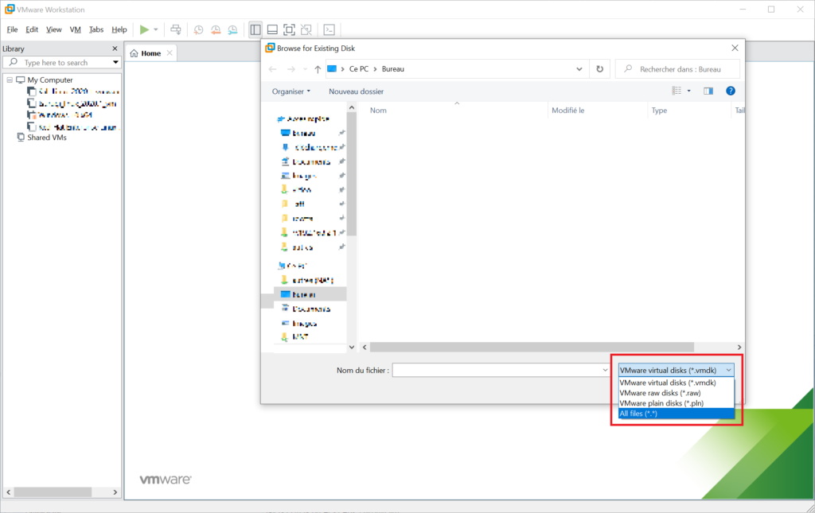815x513 pixels.
Task: Take a snapshot using the clock-plus icon
Action: (198, 29)
